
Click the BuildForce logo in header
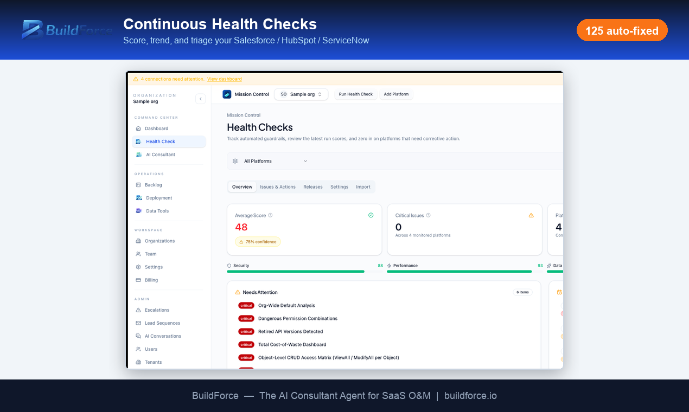click(x=67, y=30)
